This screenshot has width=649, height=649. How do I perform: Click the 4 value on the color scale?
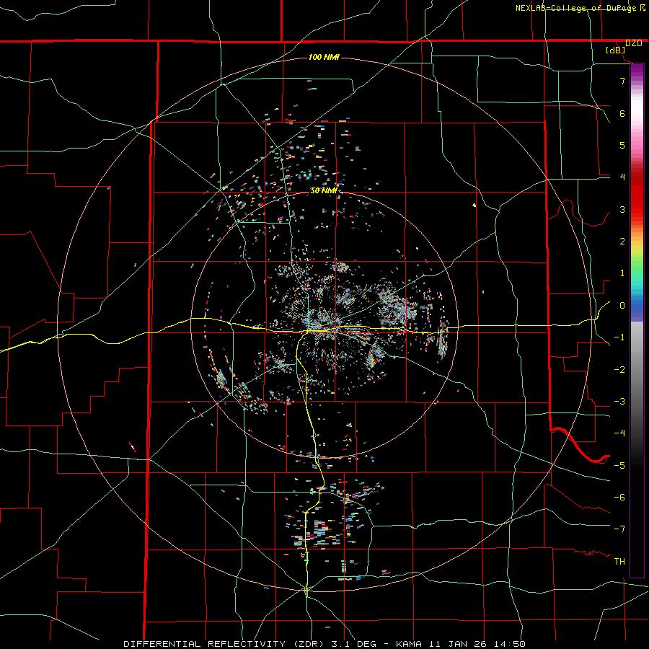pos(622,177)
